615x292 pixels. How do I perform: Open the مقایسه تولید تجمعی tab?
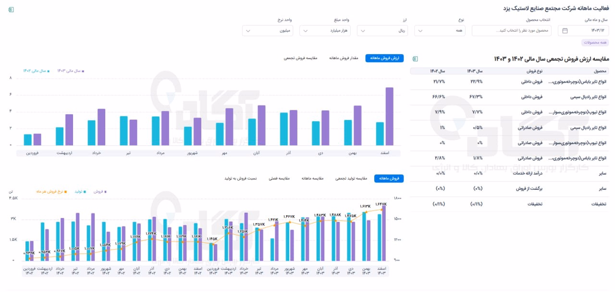tap(351, 178)
